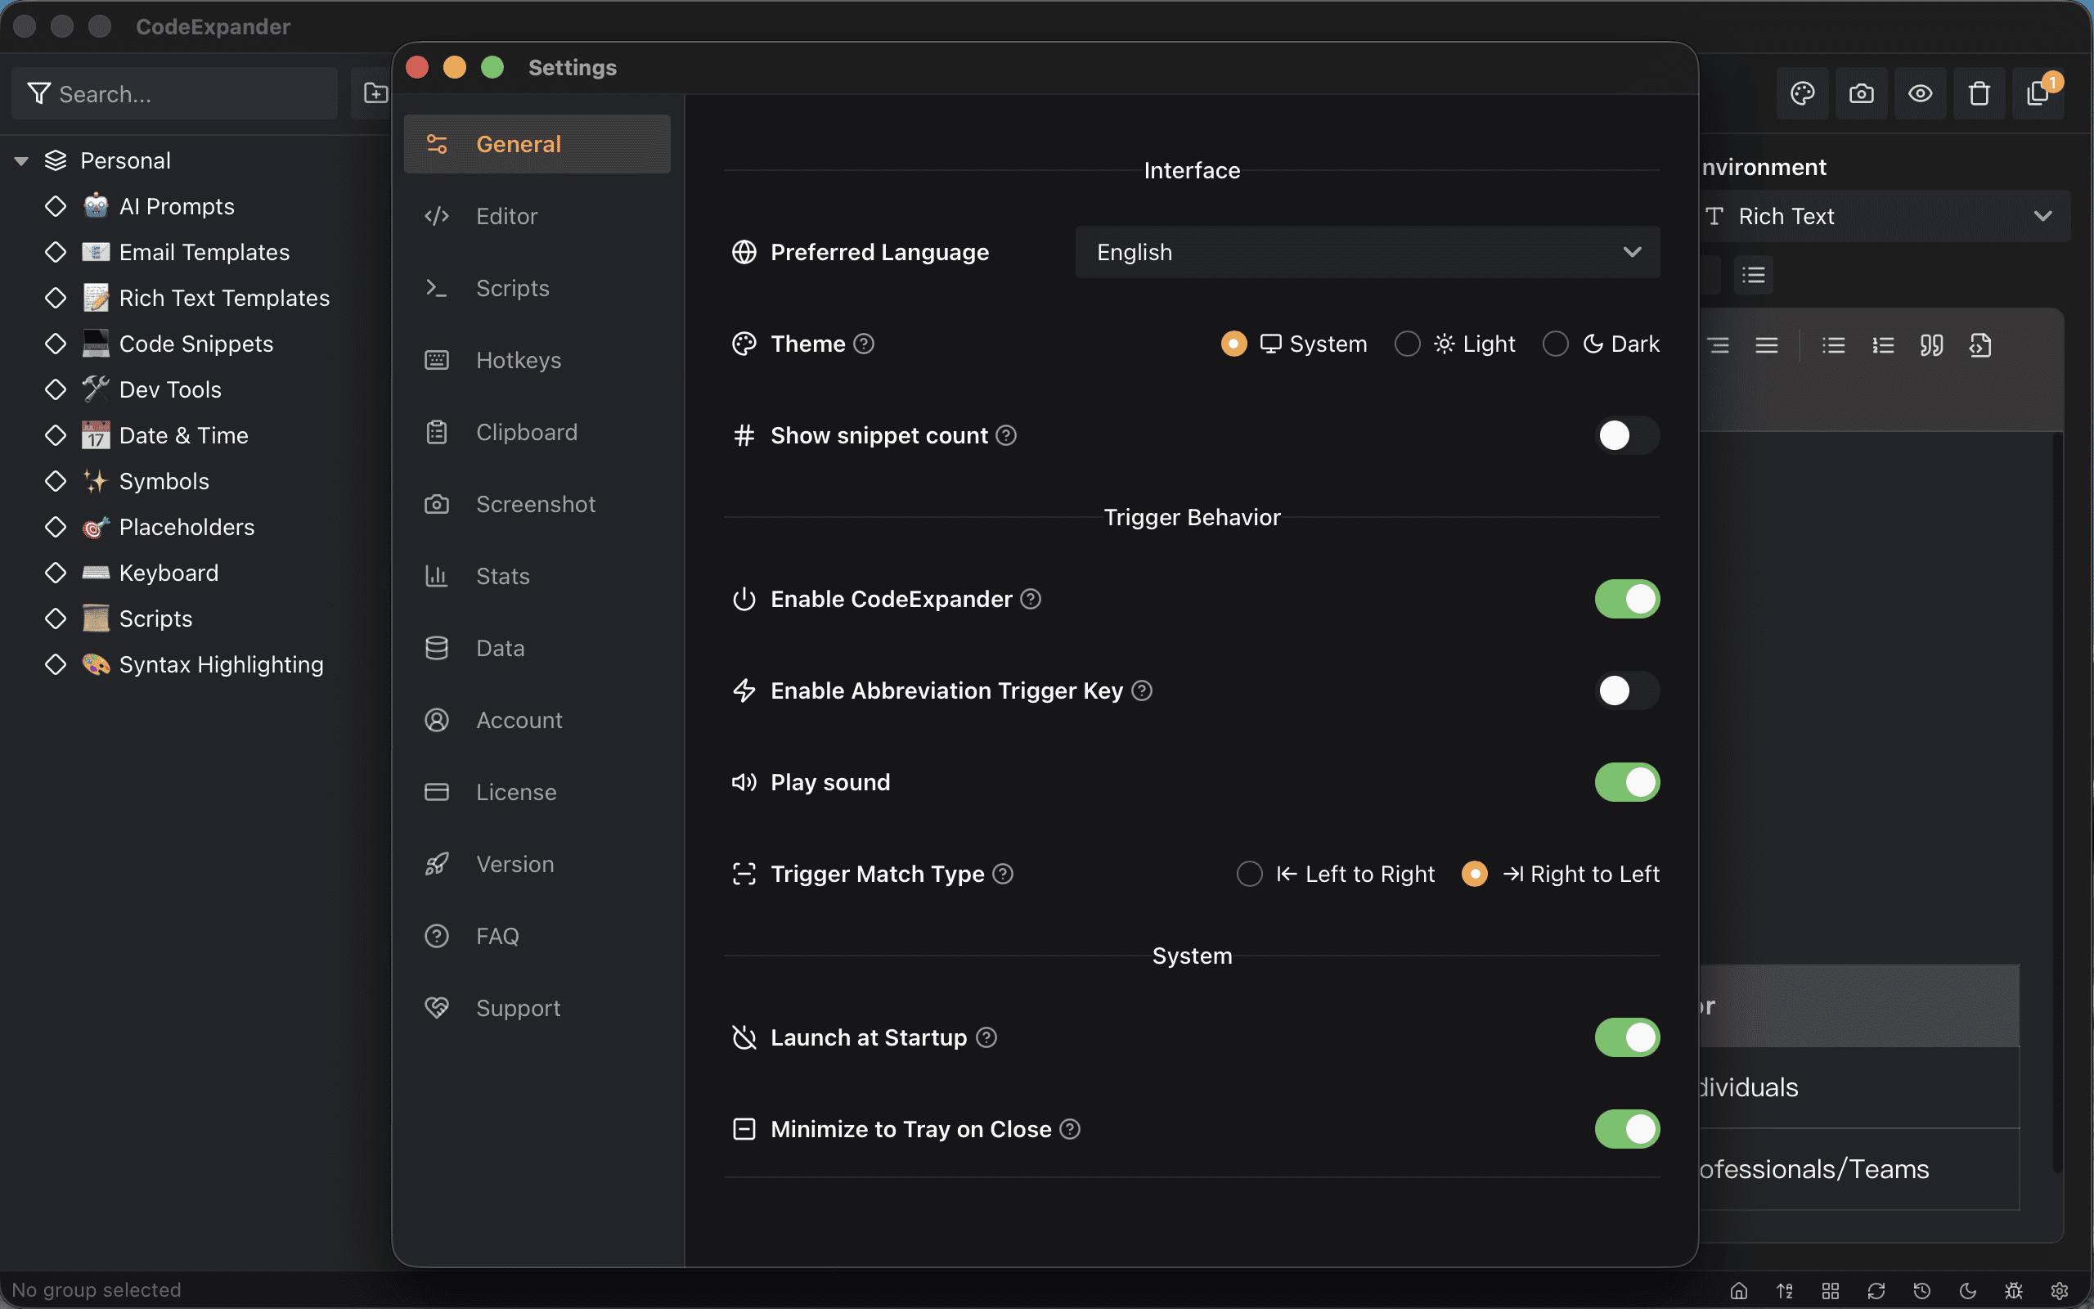Select the Dark theme radio button
The image size is (2094, 1309).
1555,344
